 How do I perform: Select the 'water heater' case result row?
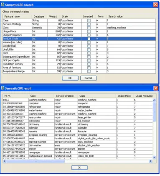click(78, 110)
